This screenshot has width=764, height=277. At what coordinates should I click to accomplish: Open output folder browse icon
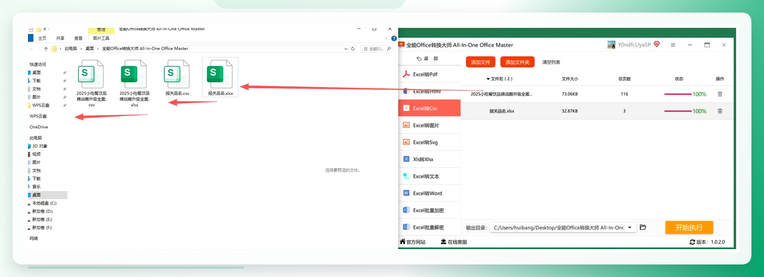(x=643, y=228)
